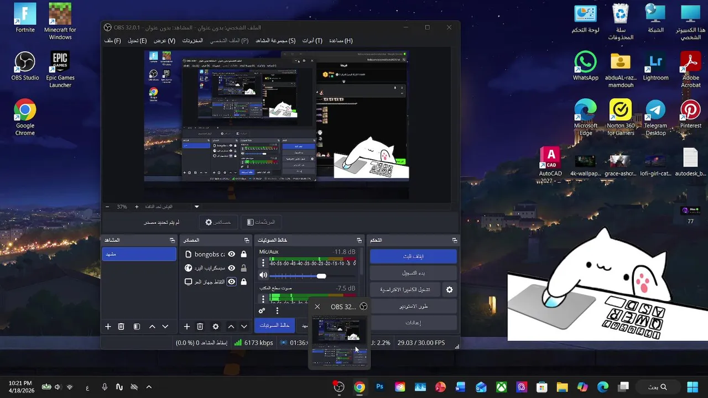Add a new scene with the plus icon

[108, 327]
